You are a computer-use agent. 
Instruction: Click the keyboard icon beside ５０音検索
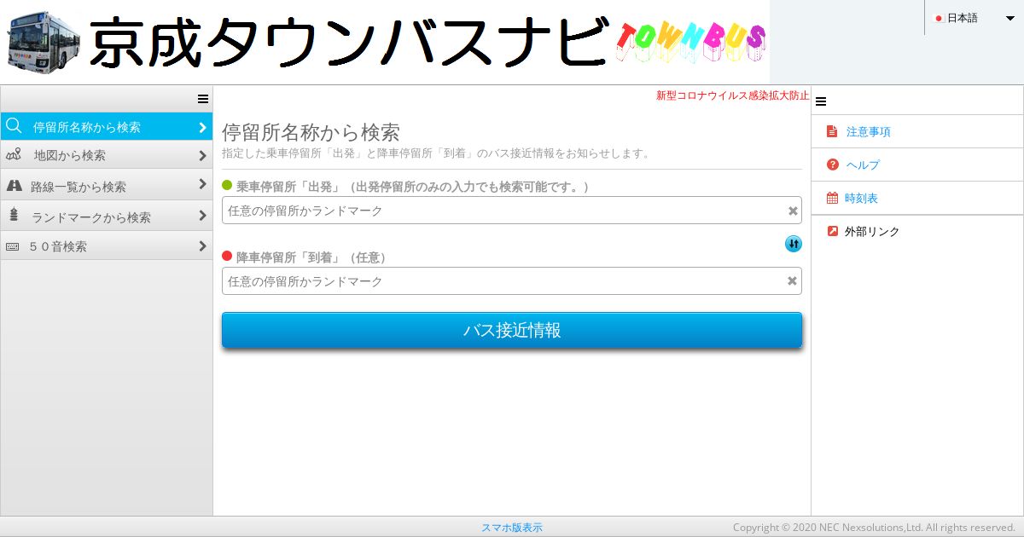tap(13, 246)
